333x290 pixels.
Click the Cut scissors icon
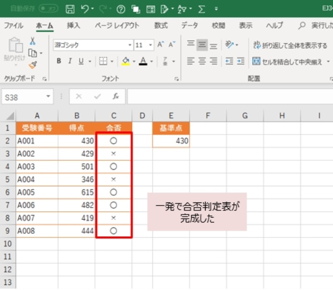click(32, 41)
